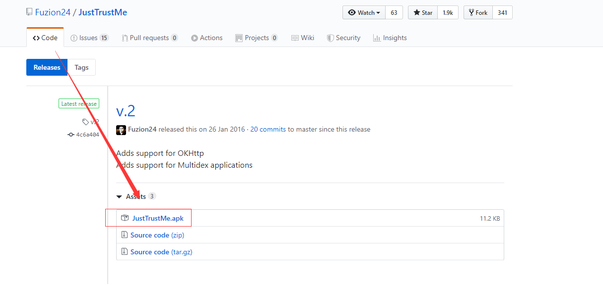The width and height of the screenshot is (603, 285).
Task: Open the Code tab
Action: (x=45, y=38)
